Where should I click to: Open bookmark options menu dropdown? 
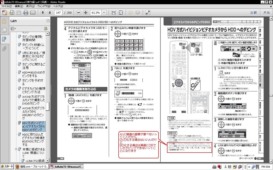(x=13, y=29)
